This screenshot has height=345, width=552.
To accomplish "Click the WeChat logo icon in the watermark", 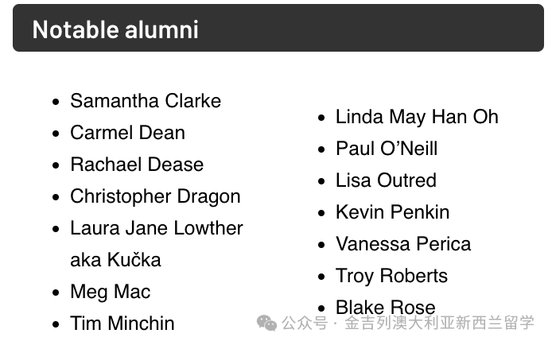I will click(x=266, y=323).
